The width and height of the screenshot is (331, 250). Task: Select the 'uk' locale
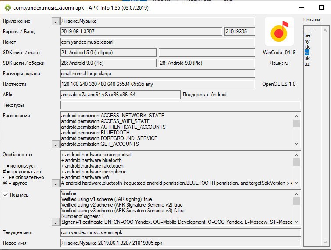point(307,58)
